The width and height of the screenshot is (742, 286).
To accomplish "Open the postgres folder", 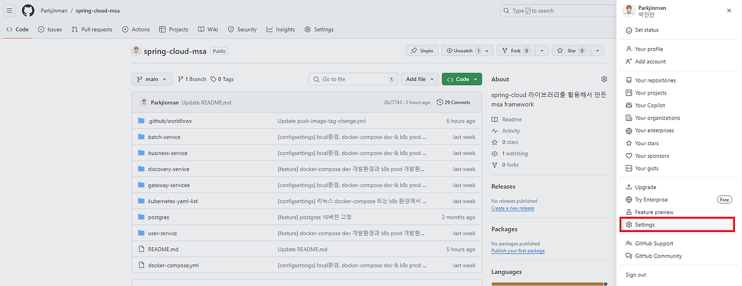I will coord(158,217).
